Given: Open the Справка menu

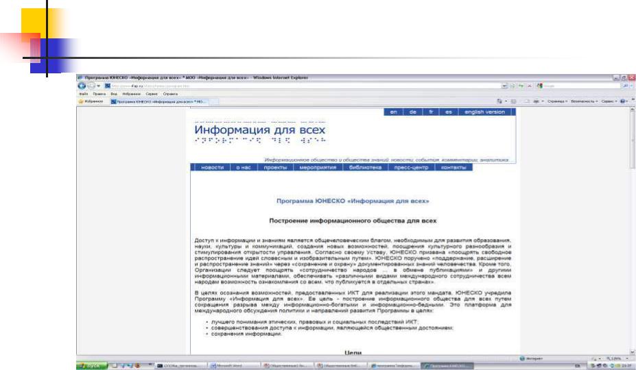Looking at the screenshot, I should 170,94.
